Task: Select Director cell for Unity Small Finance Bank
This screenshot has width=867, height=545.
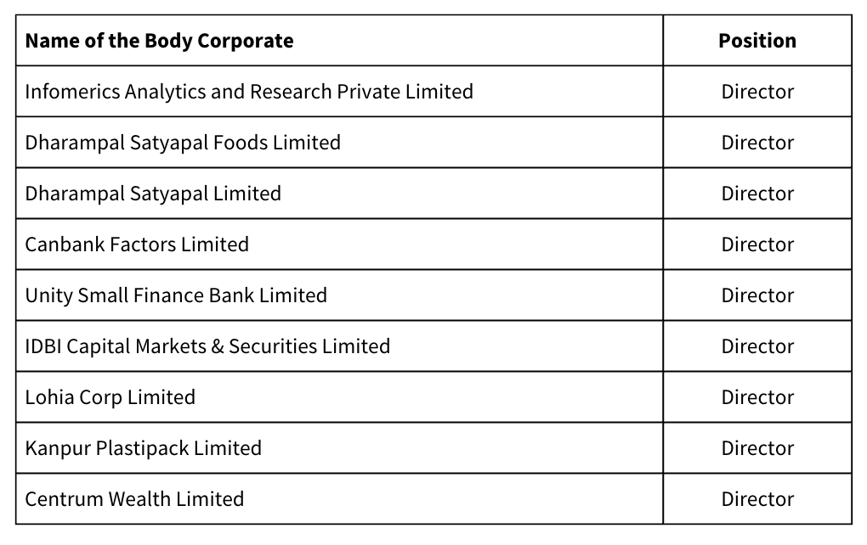Action: pos(757,295)
